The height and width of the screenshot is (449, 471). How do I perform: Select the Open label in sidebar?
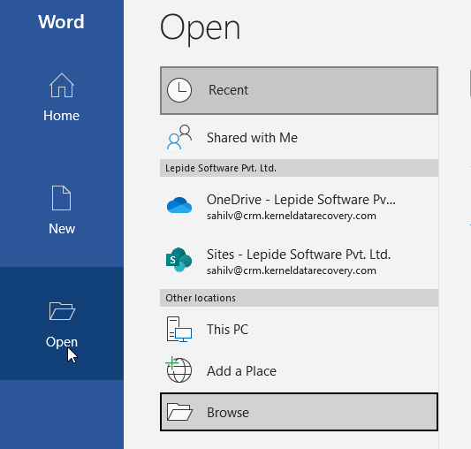click(x=62, y=342)
